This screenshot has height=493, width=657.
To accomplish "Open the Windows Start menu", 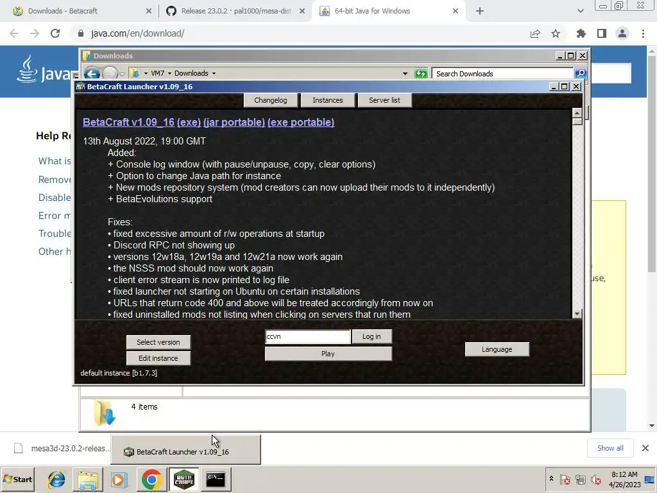I will [18, 479].
